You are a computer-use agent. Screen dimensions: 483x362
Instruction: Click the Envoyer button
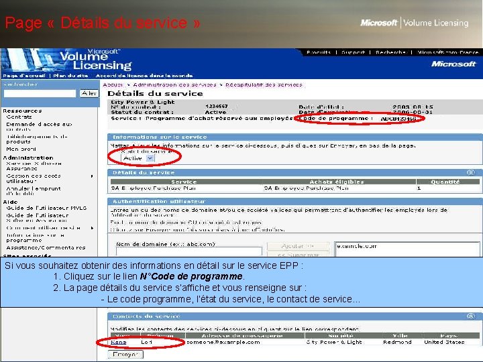pos(125,355)
